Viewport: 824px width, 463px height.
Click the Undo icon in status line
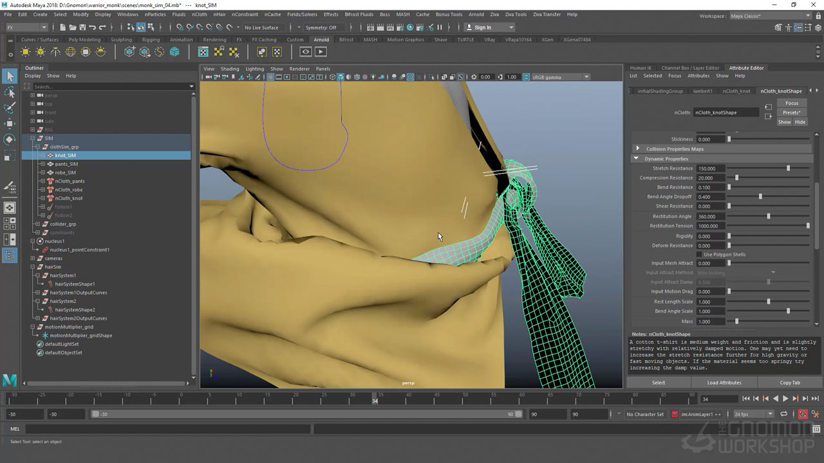click(x=93, y=28)
